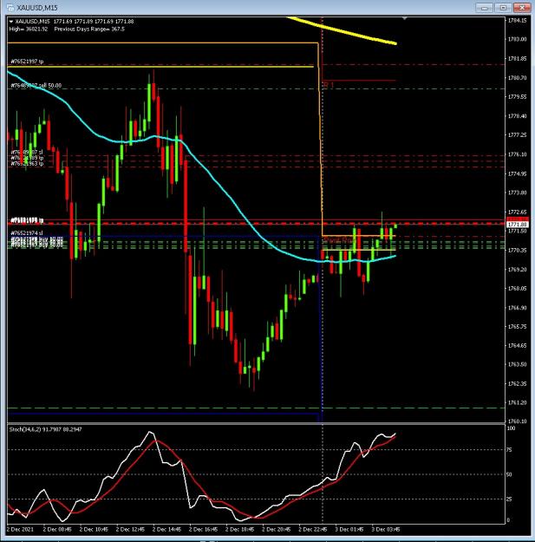Minimize the XAUUSD,M15 chart window
The image size is (535, 542).
coord(484,7)
